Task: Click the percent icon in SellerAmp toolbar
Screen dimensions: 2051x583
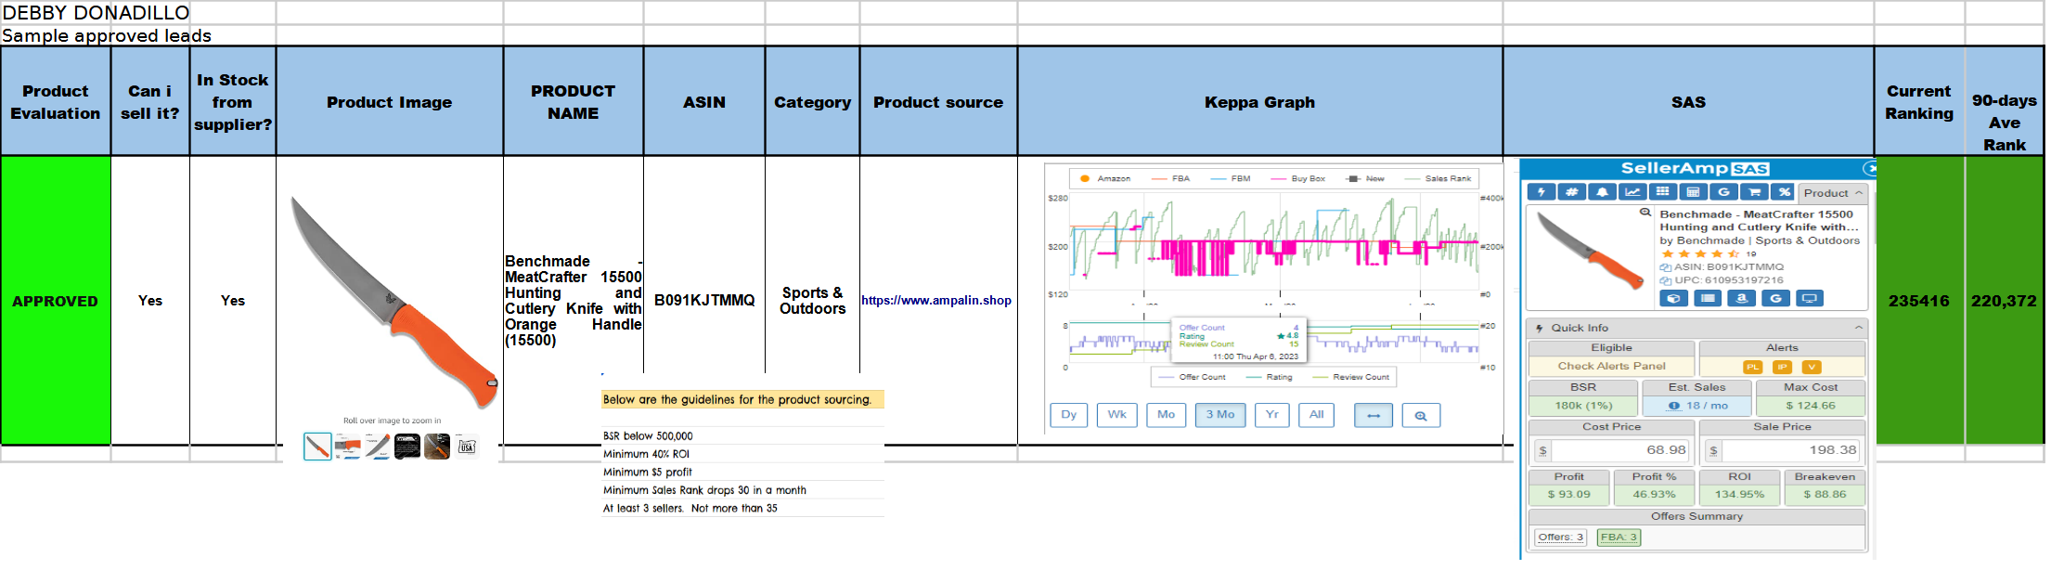Action: tap(1783, 192)
